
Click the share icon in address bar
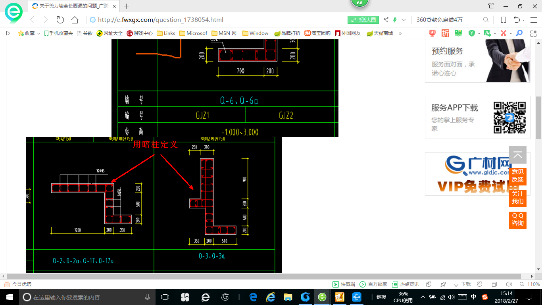(386, 20)
